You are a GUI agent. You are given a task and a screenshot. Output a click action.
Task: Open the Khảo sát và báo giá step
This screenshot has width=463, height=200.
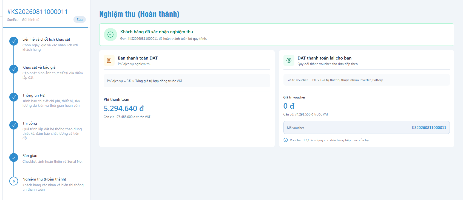pos(39,67)
